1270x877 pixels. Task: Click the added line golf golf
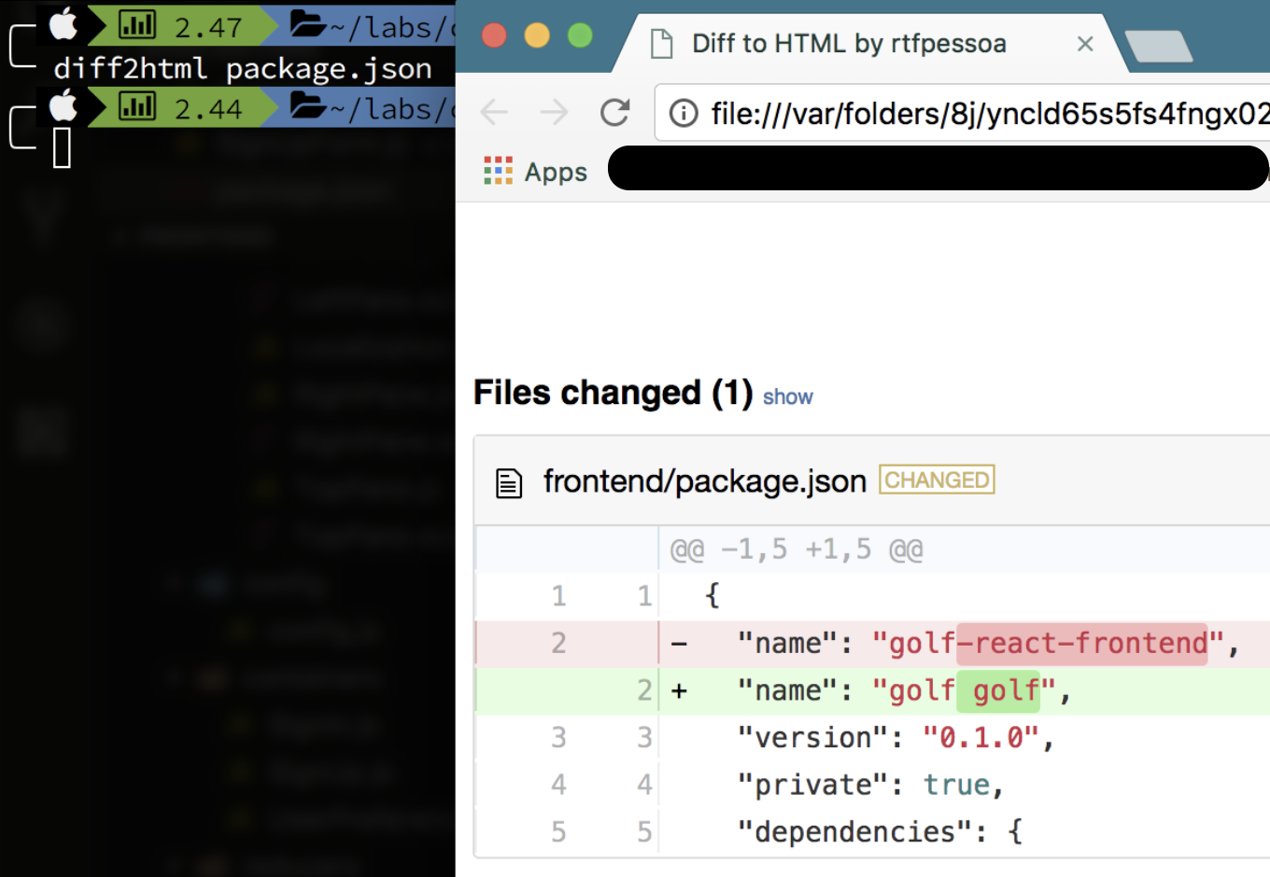(872, 690)
